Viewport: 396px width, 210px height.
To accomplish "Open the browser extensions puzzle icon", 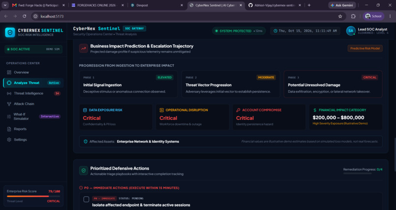I will point(353,16).
